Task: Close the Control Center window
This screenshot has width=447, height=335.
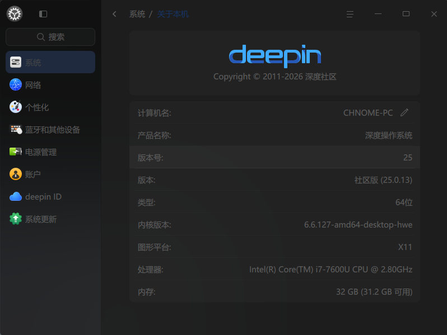Action: [434, 14]
